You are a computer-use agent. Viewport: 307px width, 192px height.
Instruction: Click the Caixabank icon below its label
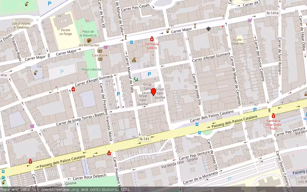coord(100,59)
